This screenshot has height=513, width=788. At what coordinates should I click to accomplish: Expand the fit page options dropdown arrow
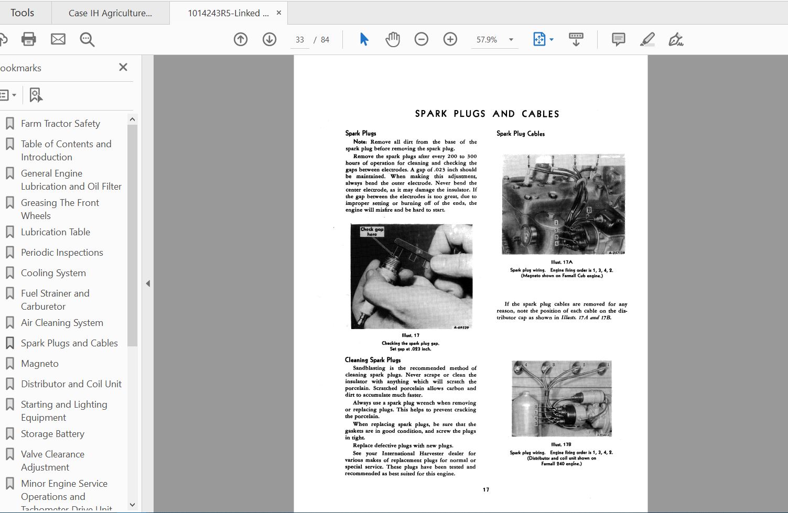point(552,39)
